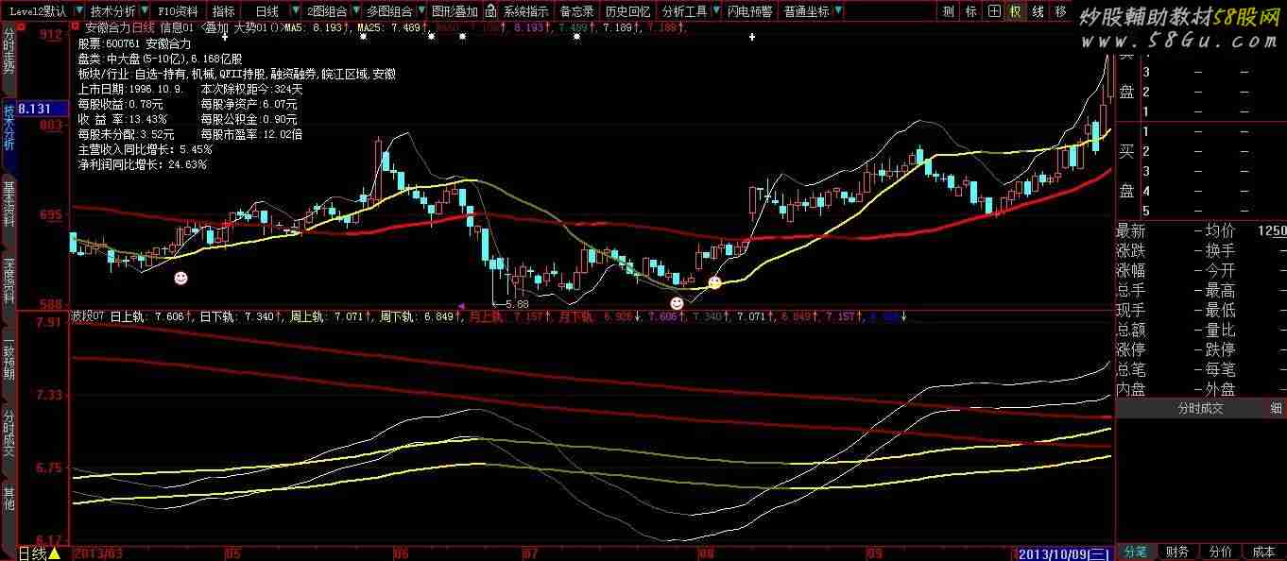Click the 标 marker tool icon
The height and width of the screenshot is (561, 1287).
pos(972,11)
